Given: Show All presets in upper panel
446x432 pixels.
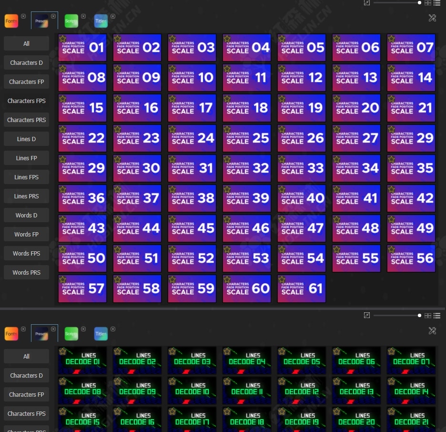Looking at the screenshot, I should [27, 43].
